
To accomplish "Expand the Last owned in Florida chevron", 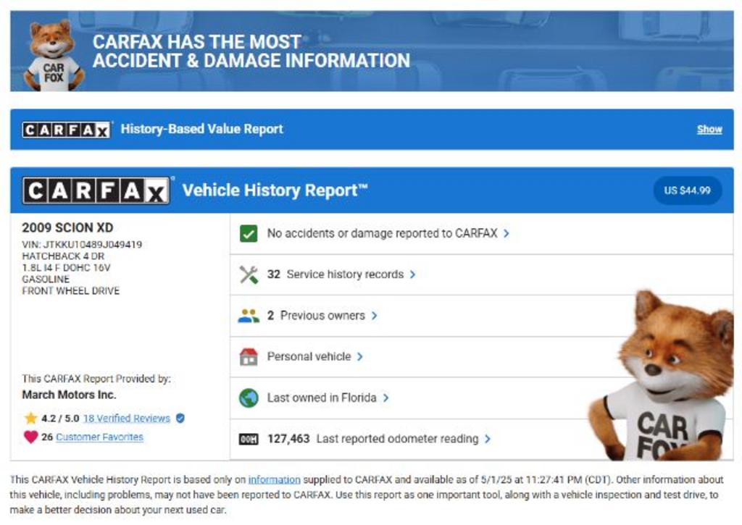I will [x=385, y=398].
